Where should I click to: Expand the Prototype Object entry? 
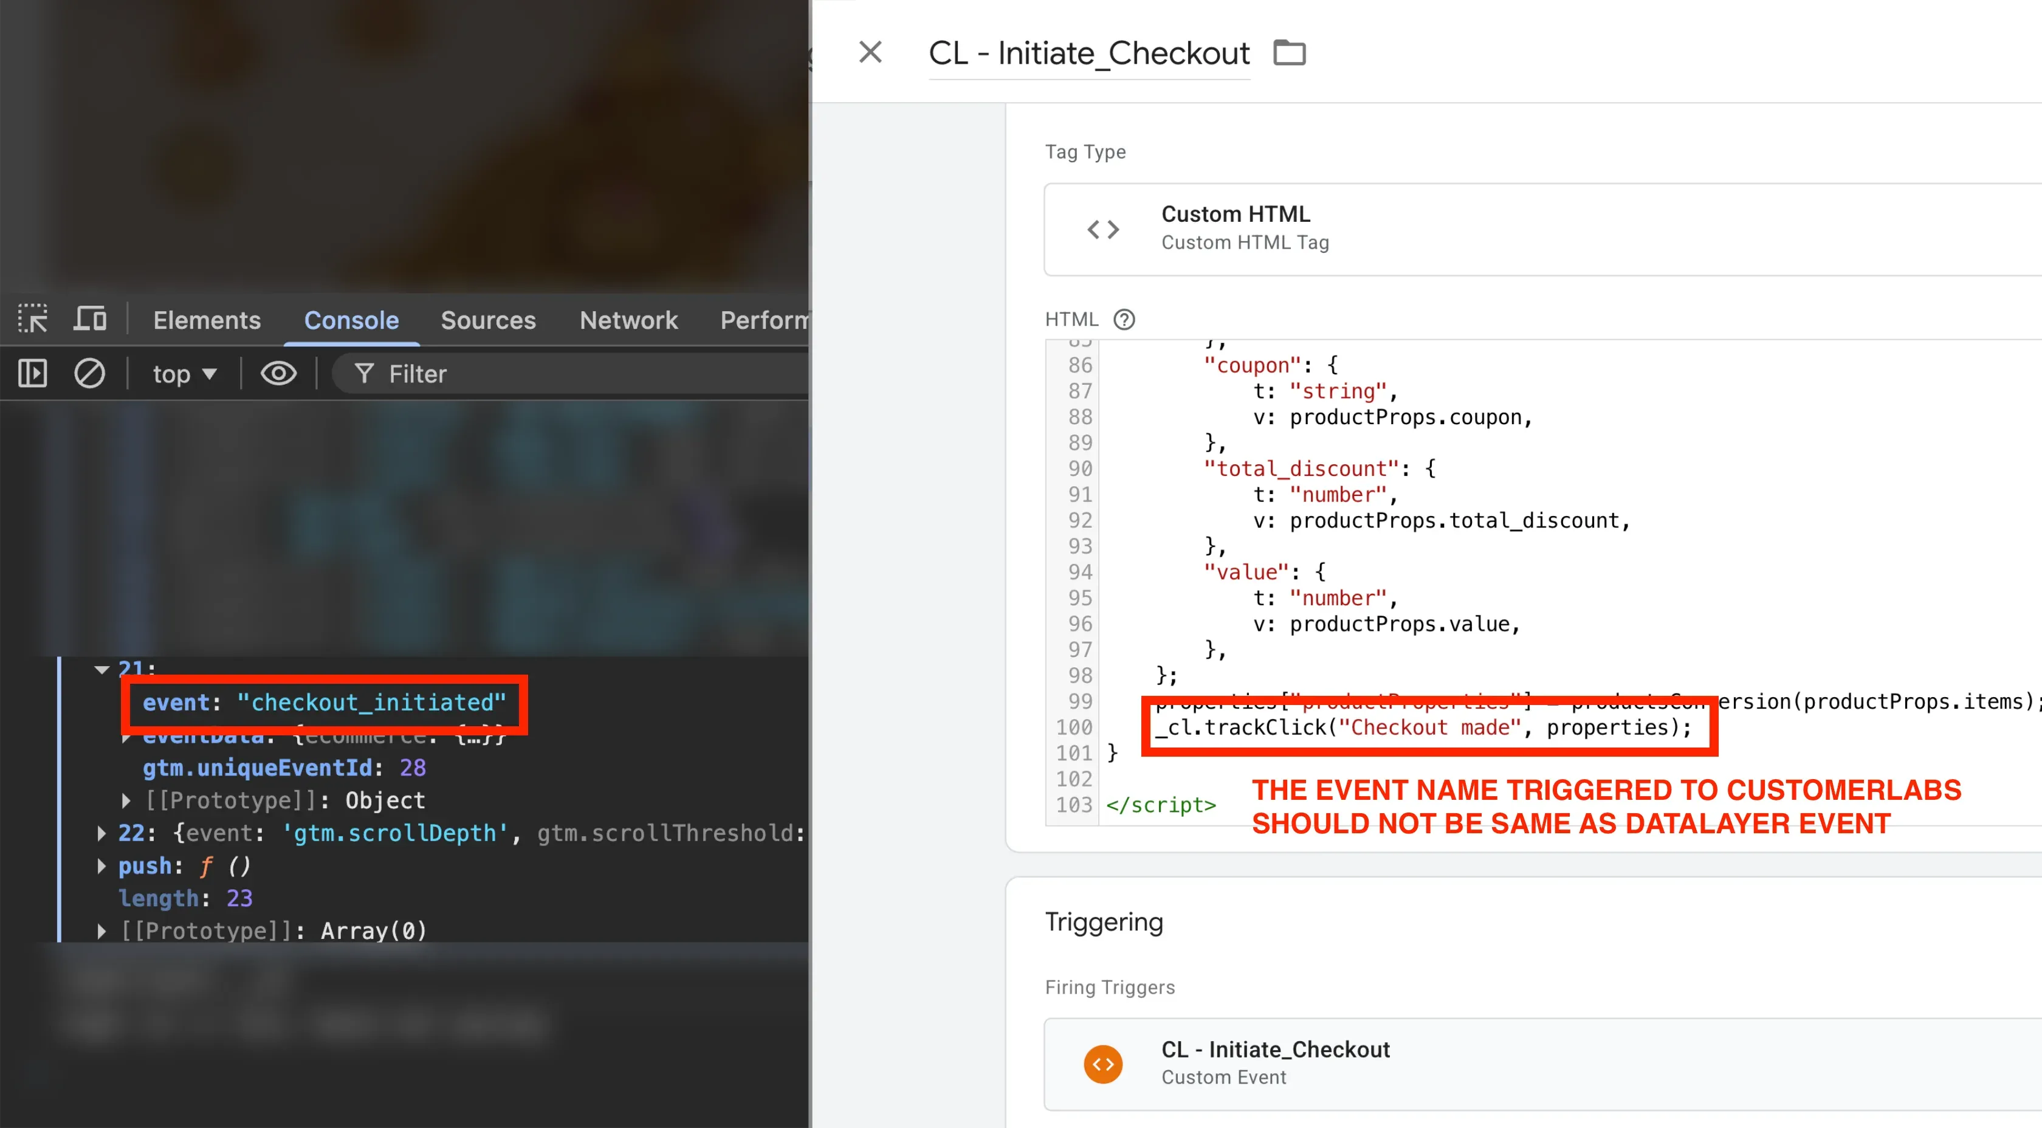126,800
